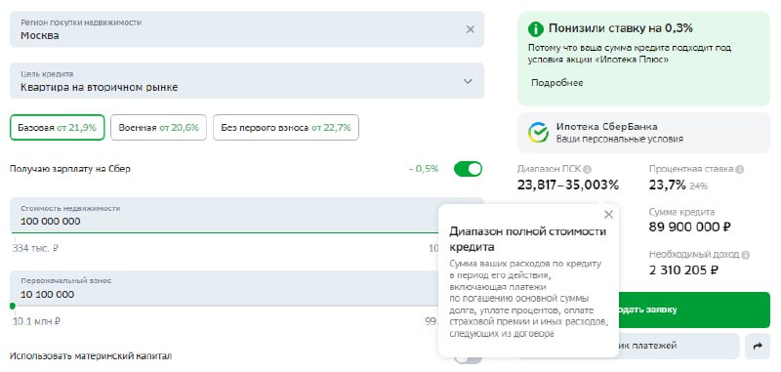Disable the Получаю зарплату на Сбер toggle
Viewport: 781px width, 372px height.
pyautogui.click(x=468, y=169)
